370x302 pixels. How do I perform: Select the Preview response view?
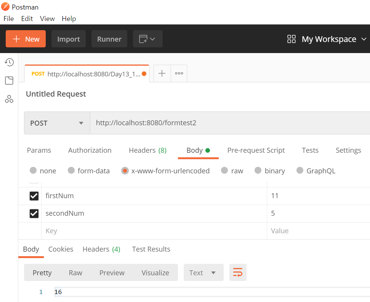(x=112, y=273)
